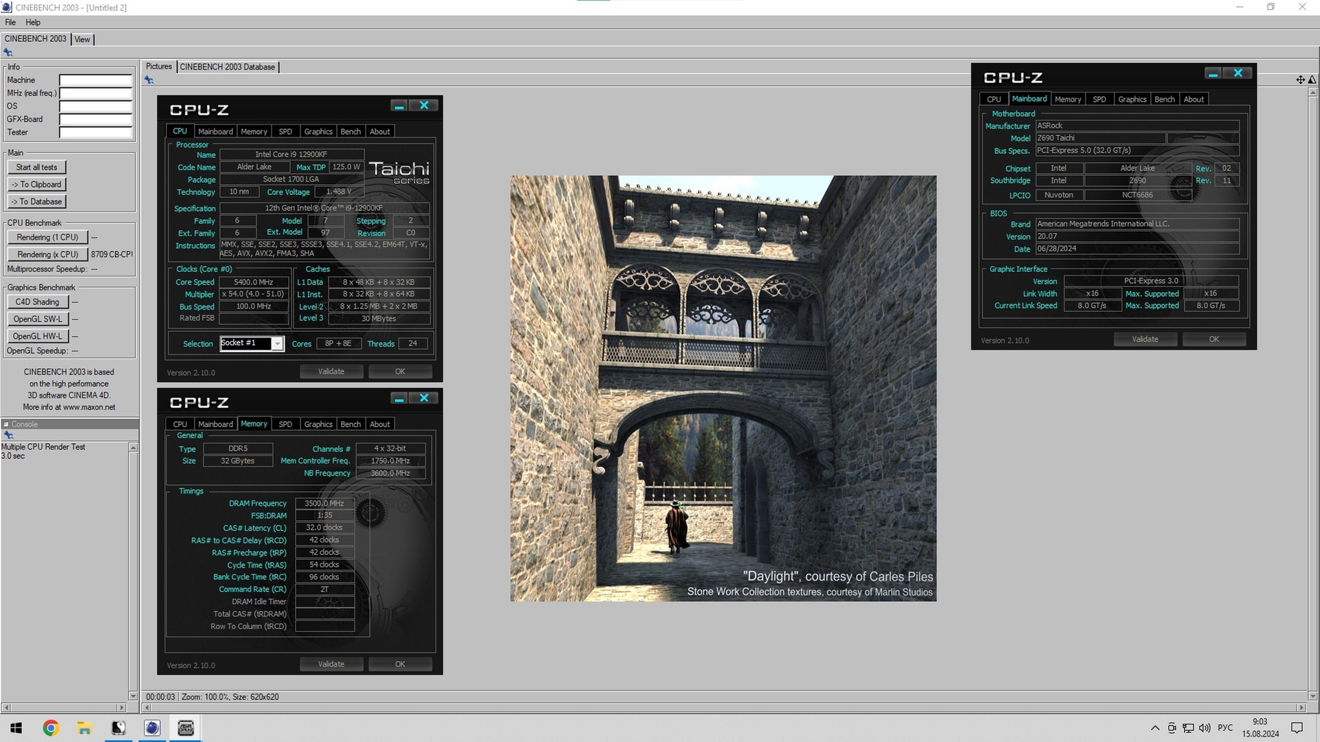Open the SPD tab in the CPU-Z Memory window
The height and width of the screenshot is (742, 1320).
[x=285, y=424]
